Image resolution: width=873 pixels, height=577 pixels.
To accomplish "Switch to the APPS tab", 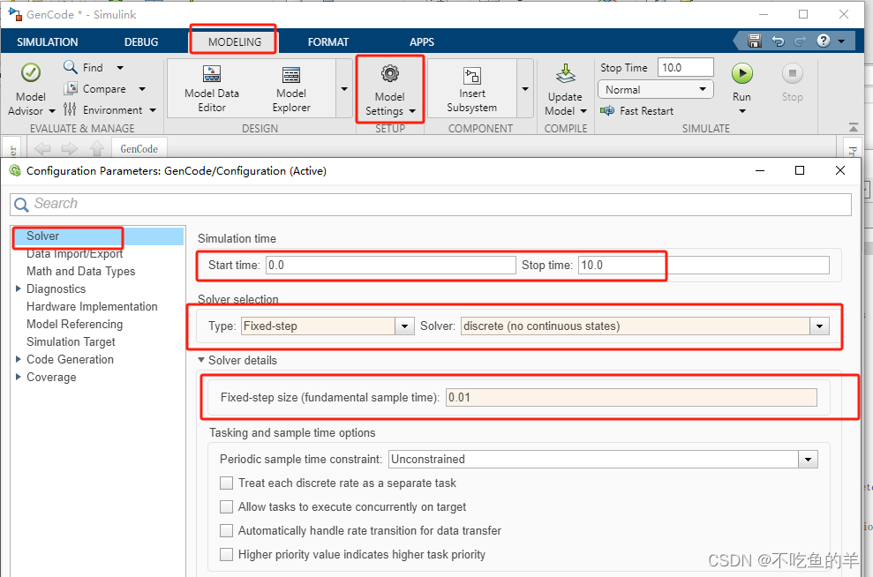I will (x=422, y=41).
